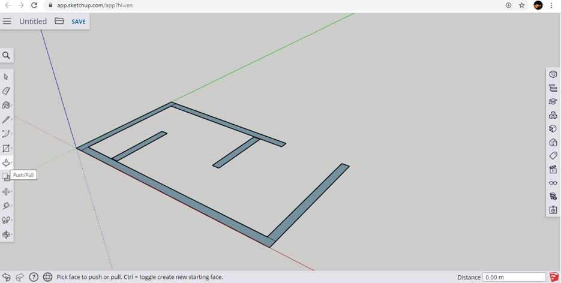This screenshot has height=283, width=561.
Task: Open the browser three-dot menu
Action: 551,5
